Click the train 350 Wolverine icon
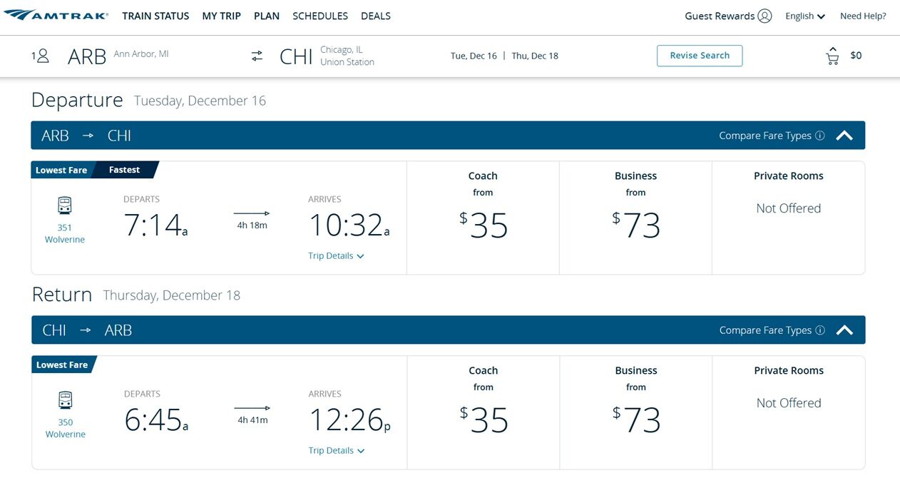 click(65, 400)
